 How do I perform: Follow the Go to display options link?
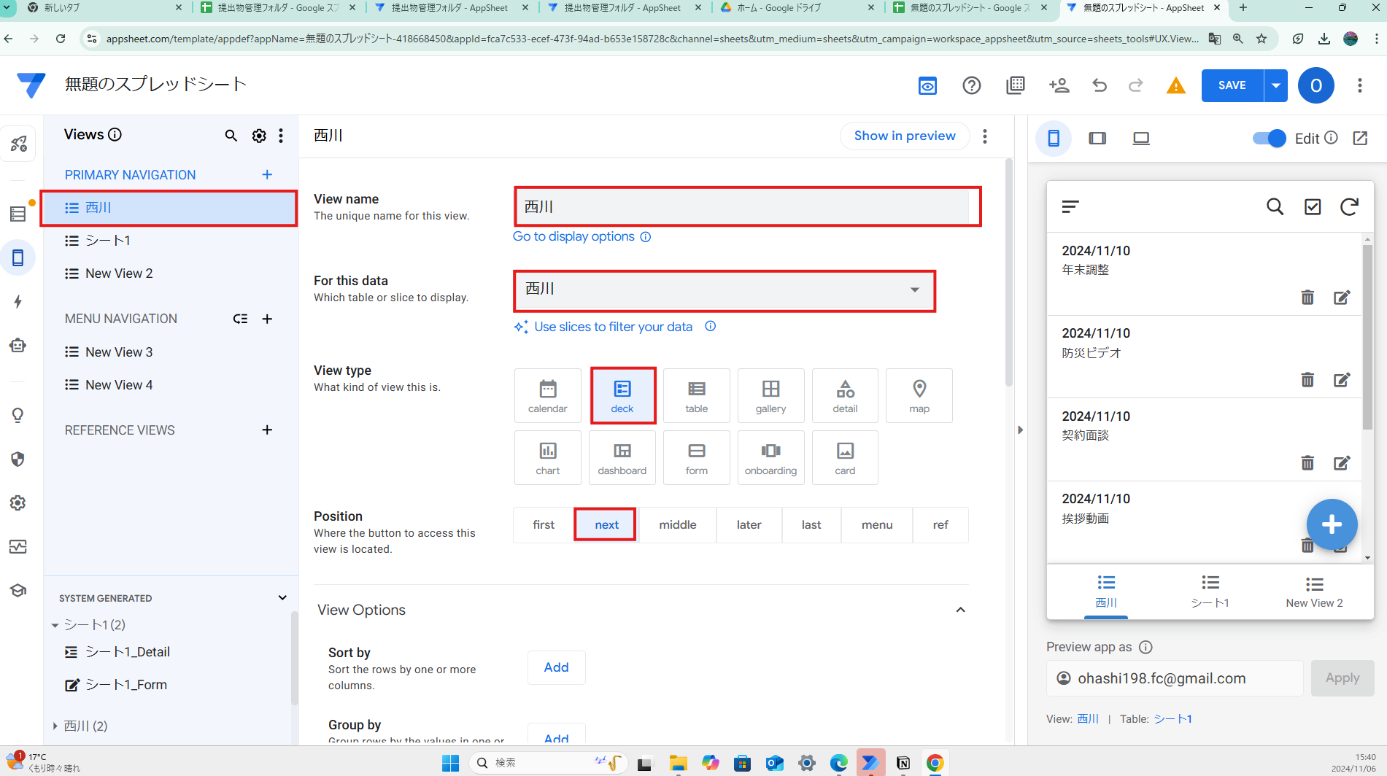573,236
